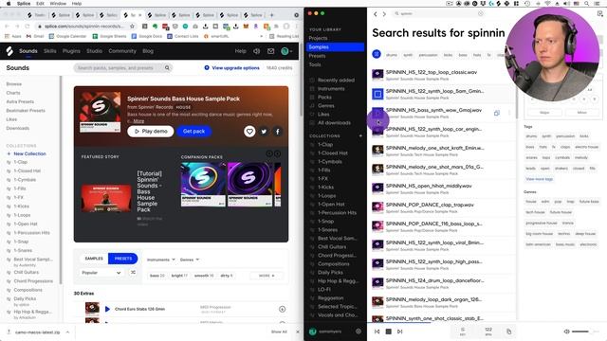Like the pack with heart icon
Image resolution: width=607 pixels, height=341 pixels.
[x=249, y=132]
